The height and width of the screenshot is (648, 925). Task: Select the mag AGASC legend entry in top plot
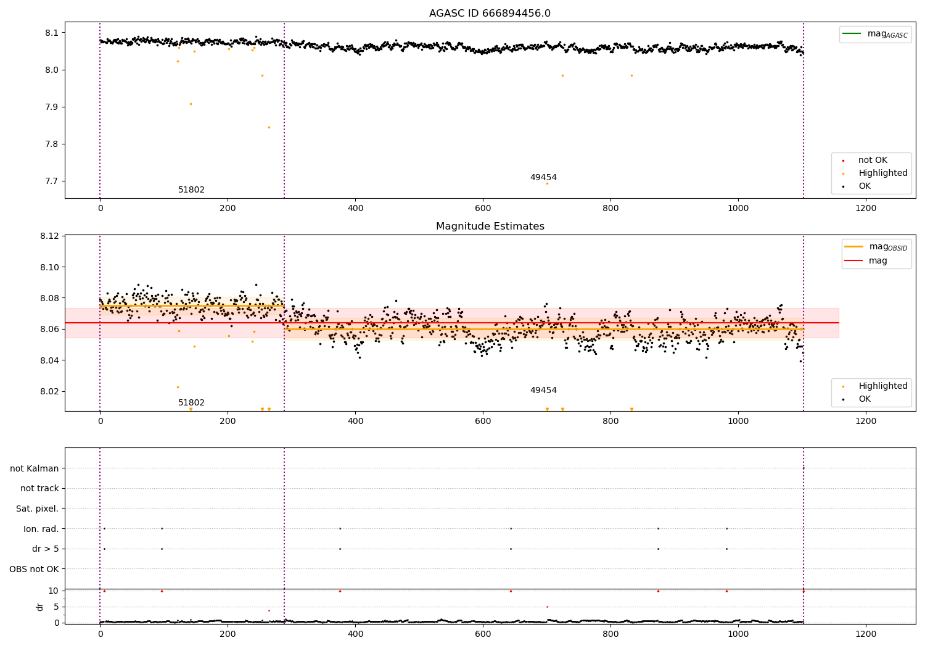coord(875,34)
